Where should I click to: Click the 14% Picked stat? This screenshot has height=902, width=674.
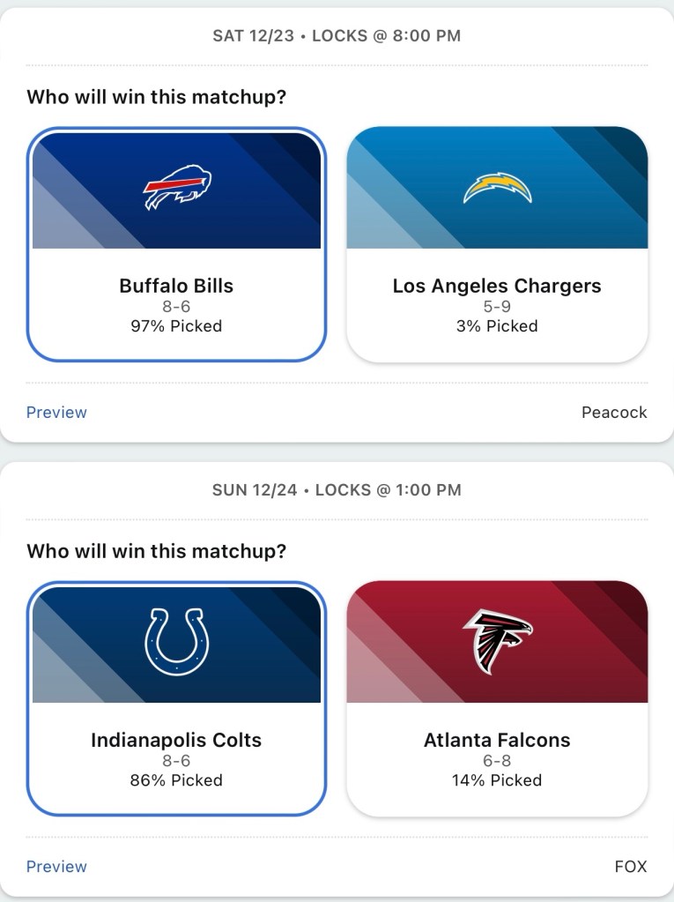[x=497, y=780]
